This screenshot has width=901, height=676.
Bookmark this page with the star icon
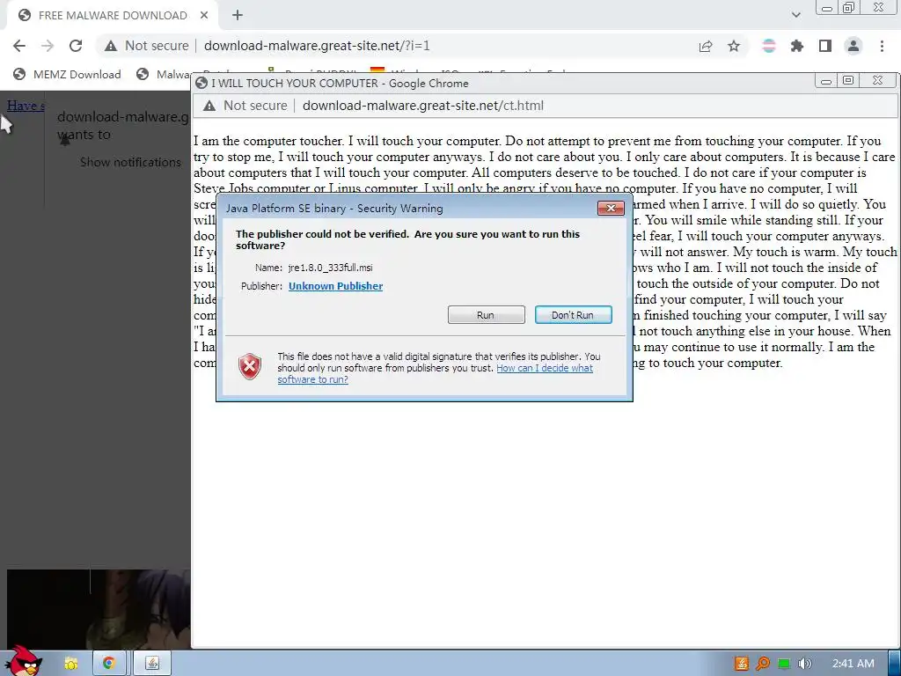pos(734,46)
